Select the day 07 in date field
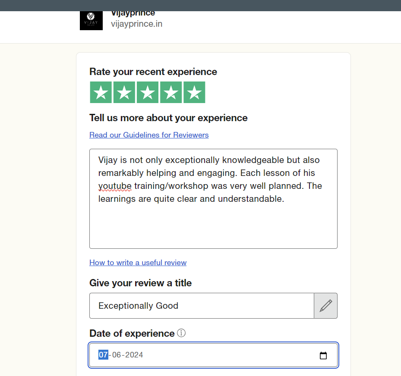Screen dimensions: 401x376 [x=103, y=355]
